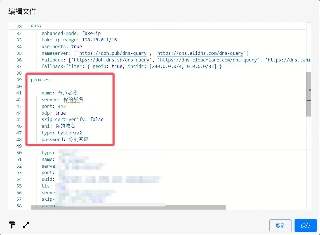320x235 pixels.
Task: Click line number 39 in the gutter
Action: point(19,80)
